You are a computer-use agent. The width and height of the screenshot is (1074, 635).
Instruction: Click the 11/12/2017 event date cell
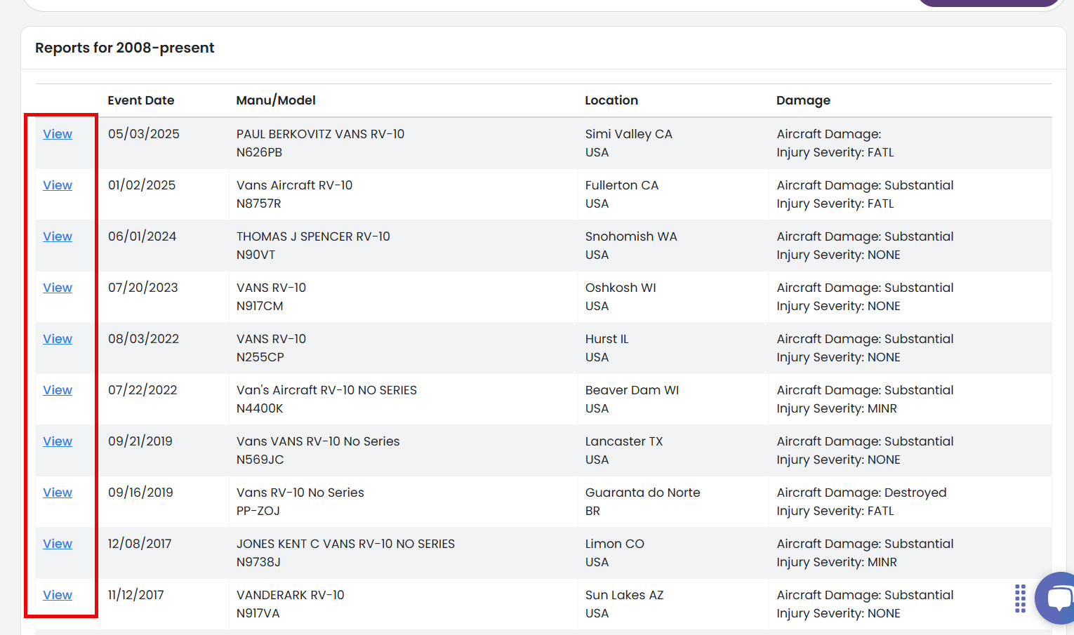click(136, 595)
